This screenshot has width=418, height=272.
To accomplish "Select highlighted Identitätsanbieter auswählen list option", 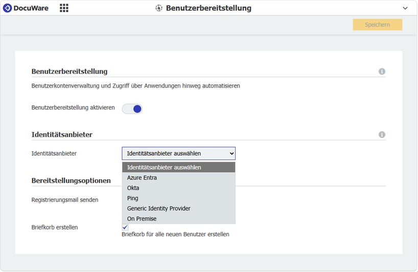I will [179, 168].
